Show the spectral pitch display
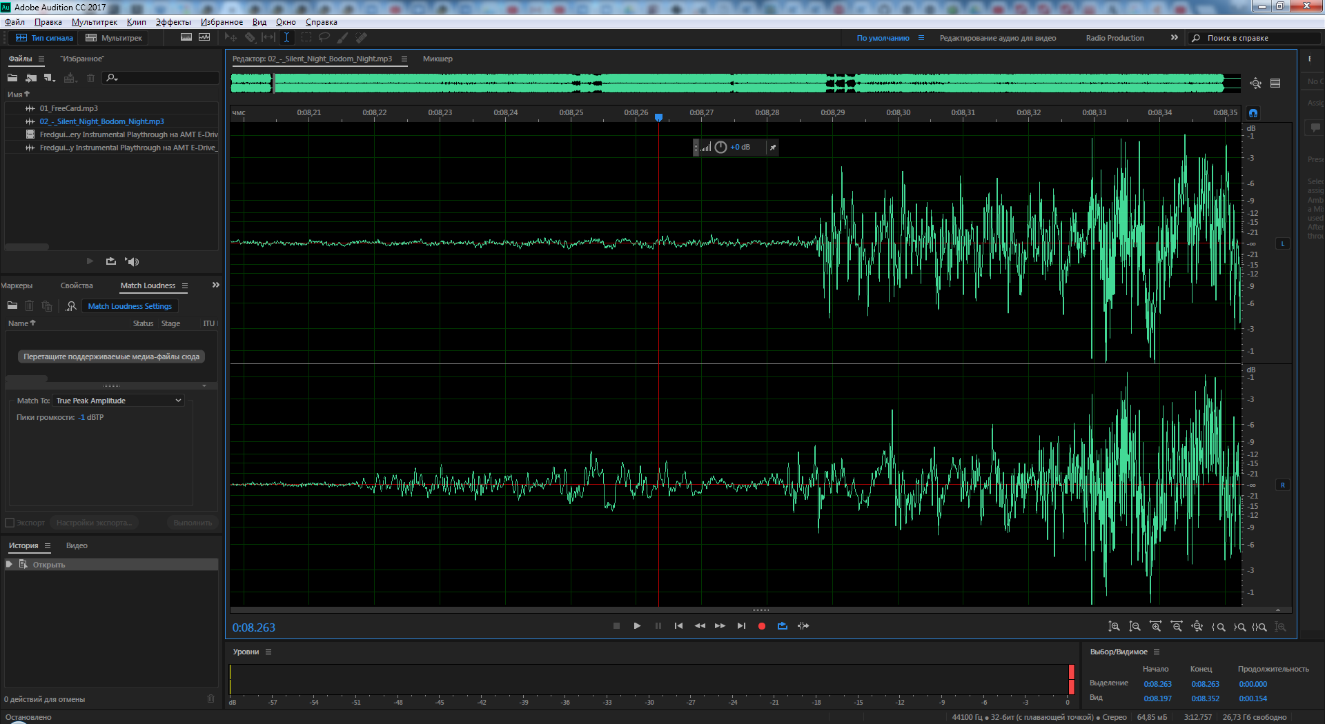Screen dimensions: 1325x724 click(204, 38)
